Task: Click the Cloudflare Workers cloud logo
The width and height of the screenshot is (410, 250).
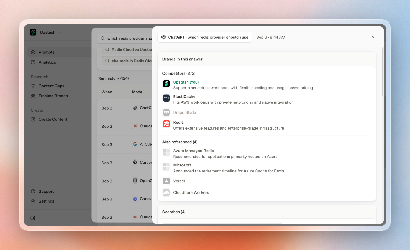Action: point(166,192)
